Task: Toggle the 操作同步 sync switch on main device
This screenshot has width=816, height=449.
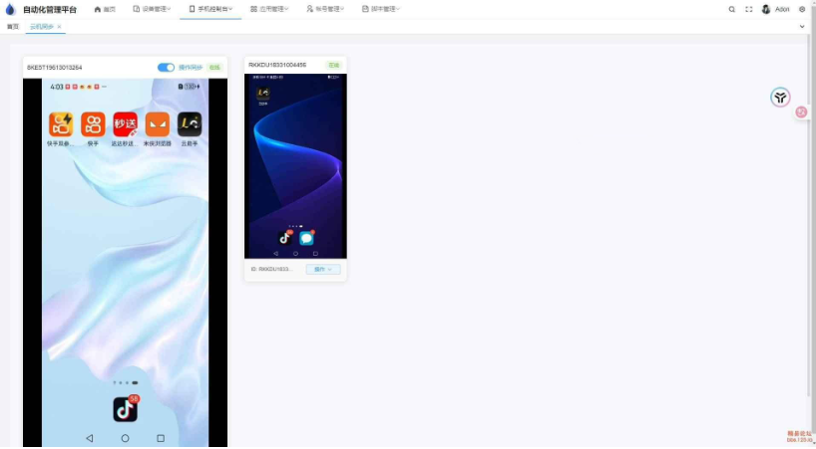Action: (166, 68)
